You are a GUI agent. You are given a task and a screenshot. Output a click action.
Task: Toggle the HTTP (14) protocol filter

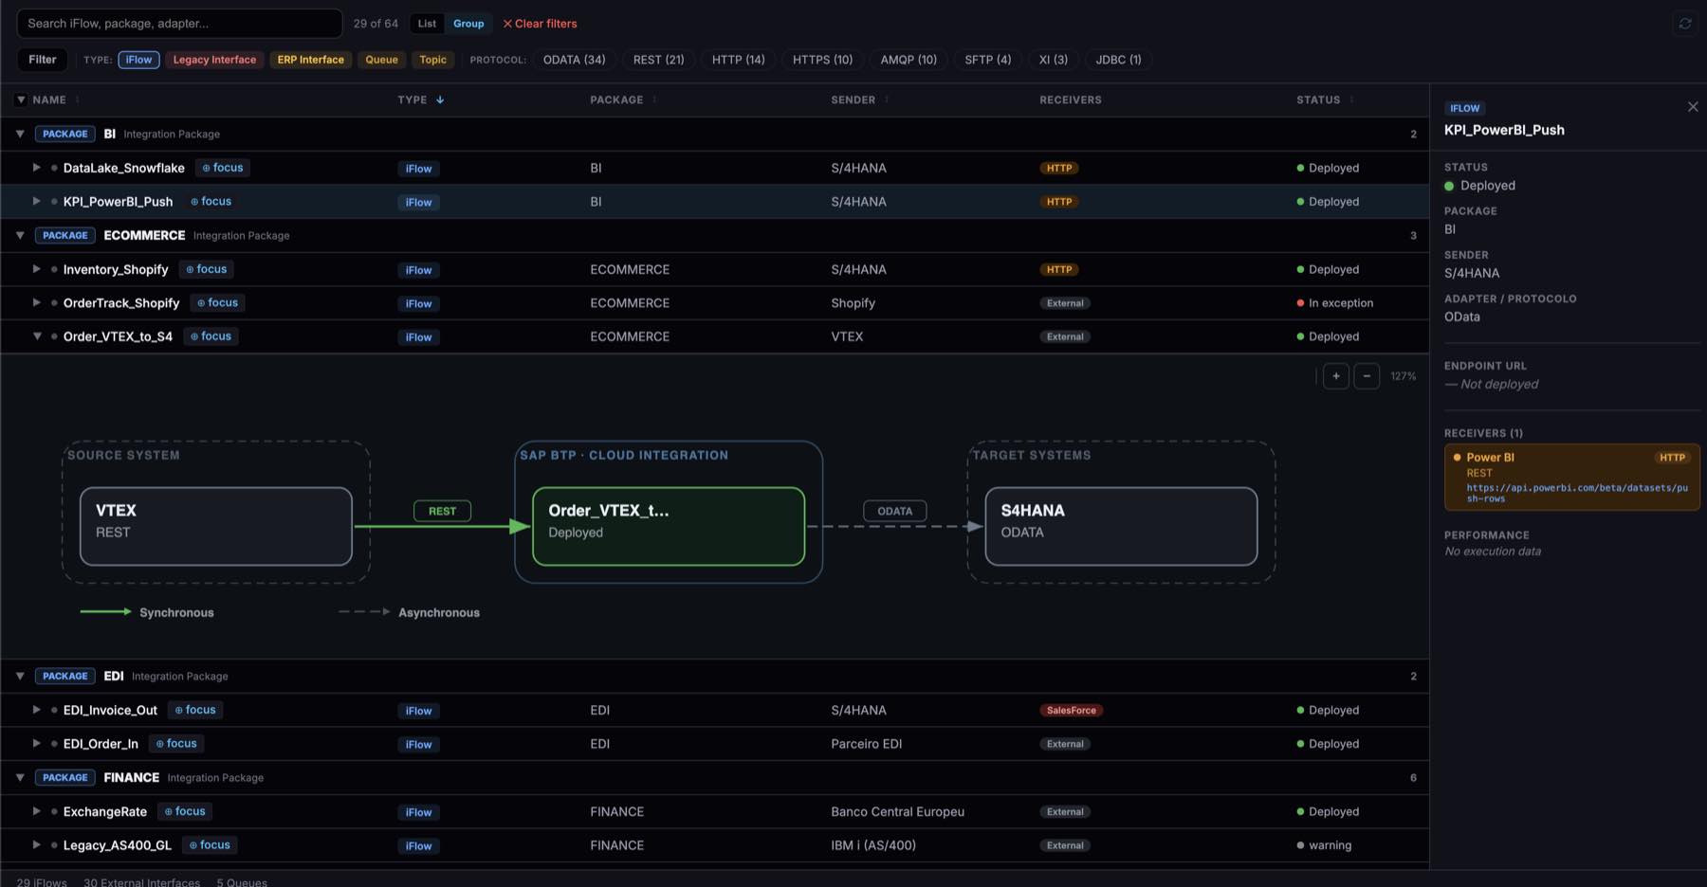(738, 60)
